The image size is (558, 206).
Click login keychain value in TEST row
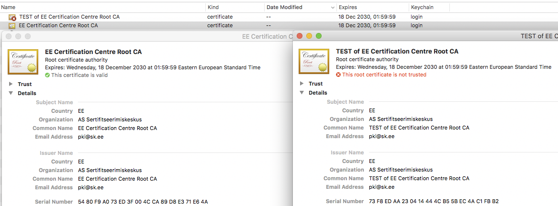click(x=417, y=17)
